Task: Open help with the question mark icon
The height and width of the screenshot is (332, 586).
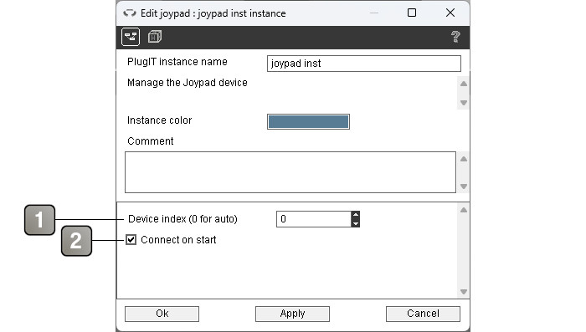Action: pyautogui.click(x=455, y=37)
